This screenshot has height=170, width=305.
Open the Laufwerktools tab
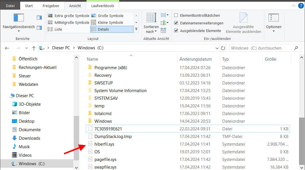[103, 6]
